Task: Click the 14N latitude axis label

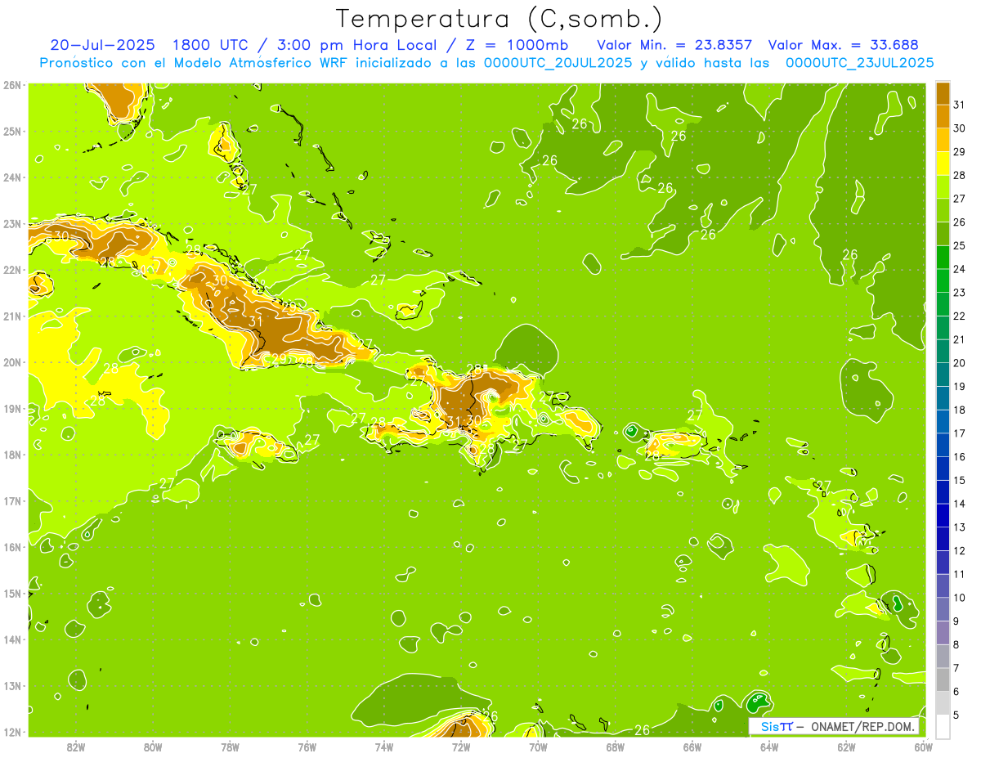Action: point(13,639)
